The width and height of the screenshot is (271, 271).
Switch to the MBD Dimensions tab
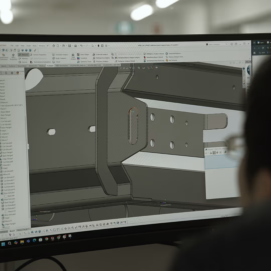pyautogui.click(x=62, y=65)
